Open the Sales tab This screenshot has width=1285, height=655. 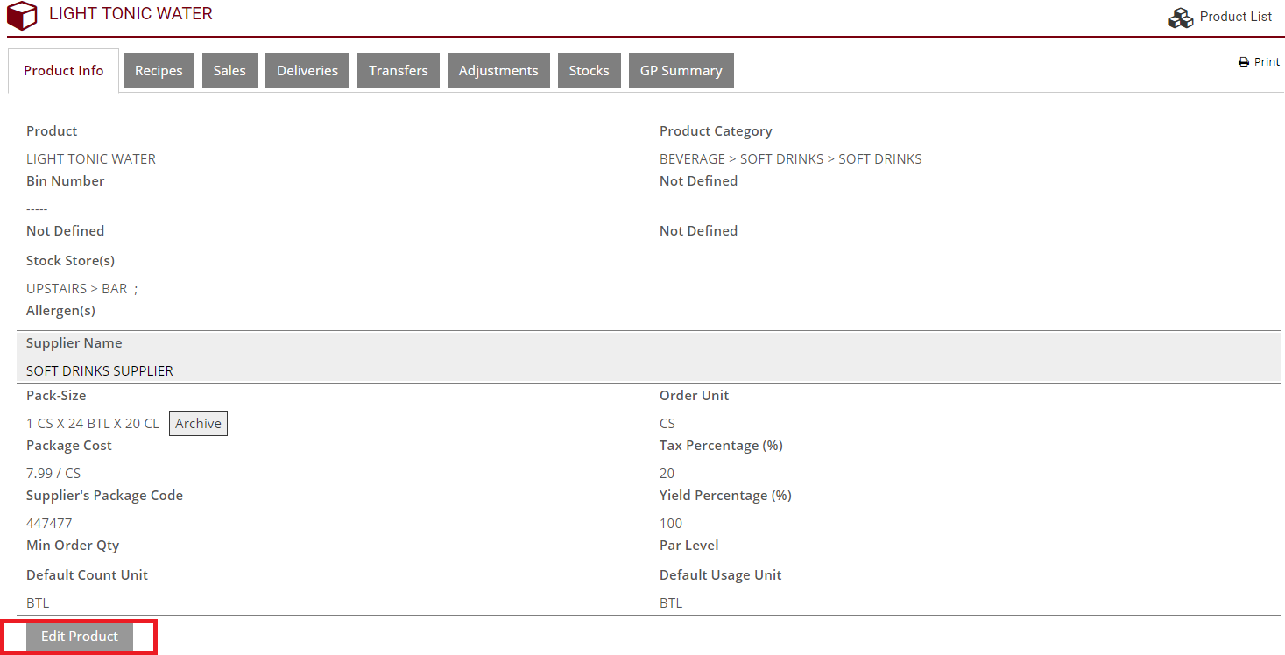pyautogui.click(x=229, y=71)
